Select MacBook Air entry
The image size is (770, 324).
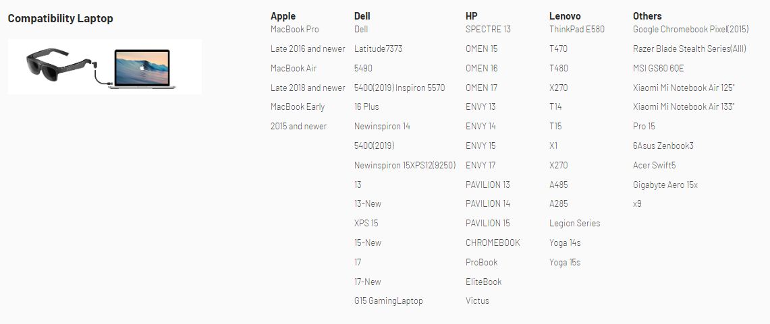click(x=294, y=68)
